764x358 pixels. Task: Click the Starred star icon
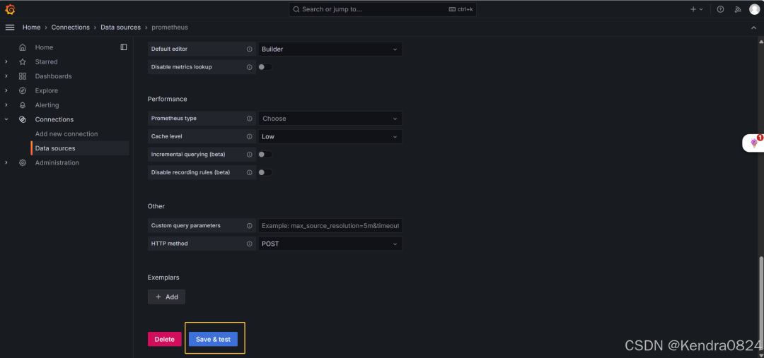(x=23, y=61)
